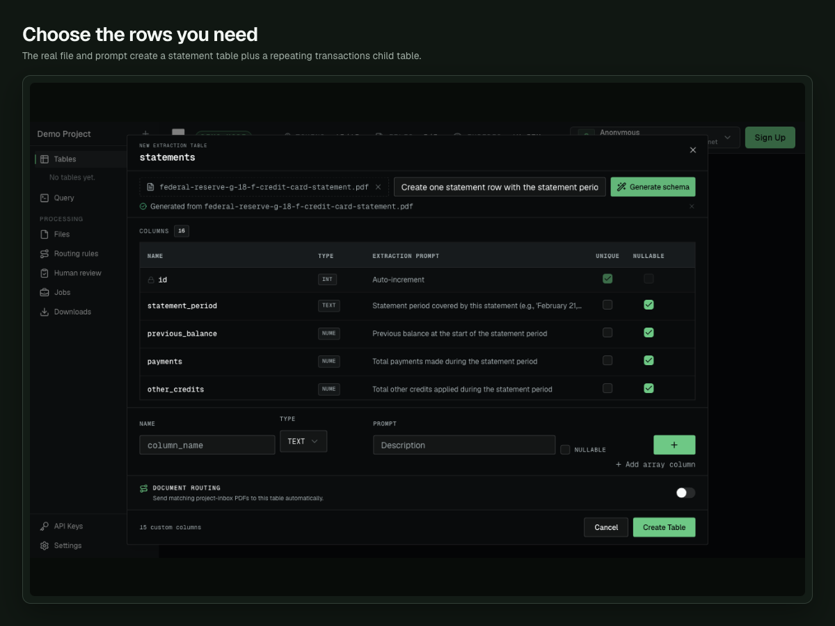
Task: Click the Demo Project title
Action: (64, 134)
